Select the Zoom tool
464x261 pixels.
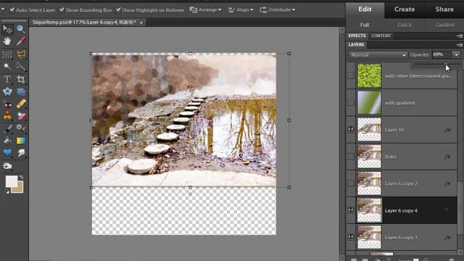pos(21,29)
